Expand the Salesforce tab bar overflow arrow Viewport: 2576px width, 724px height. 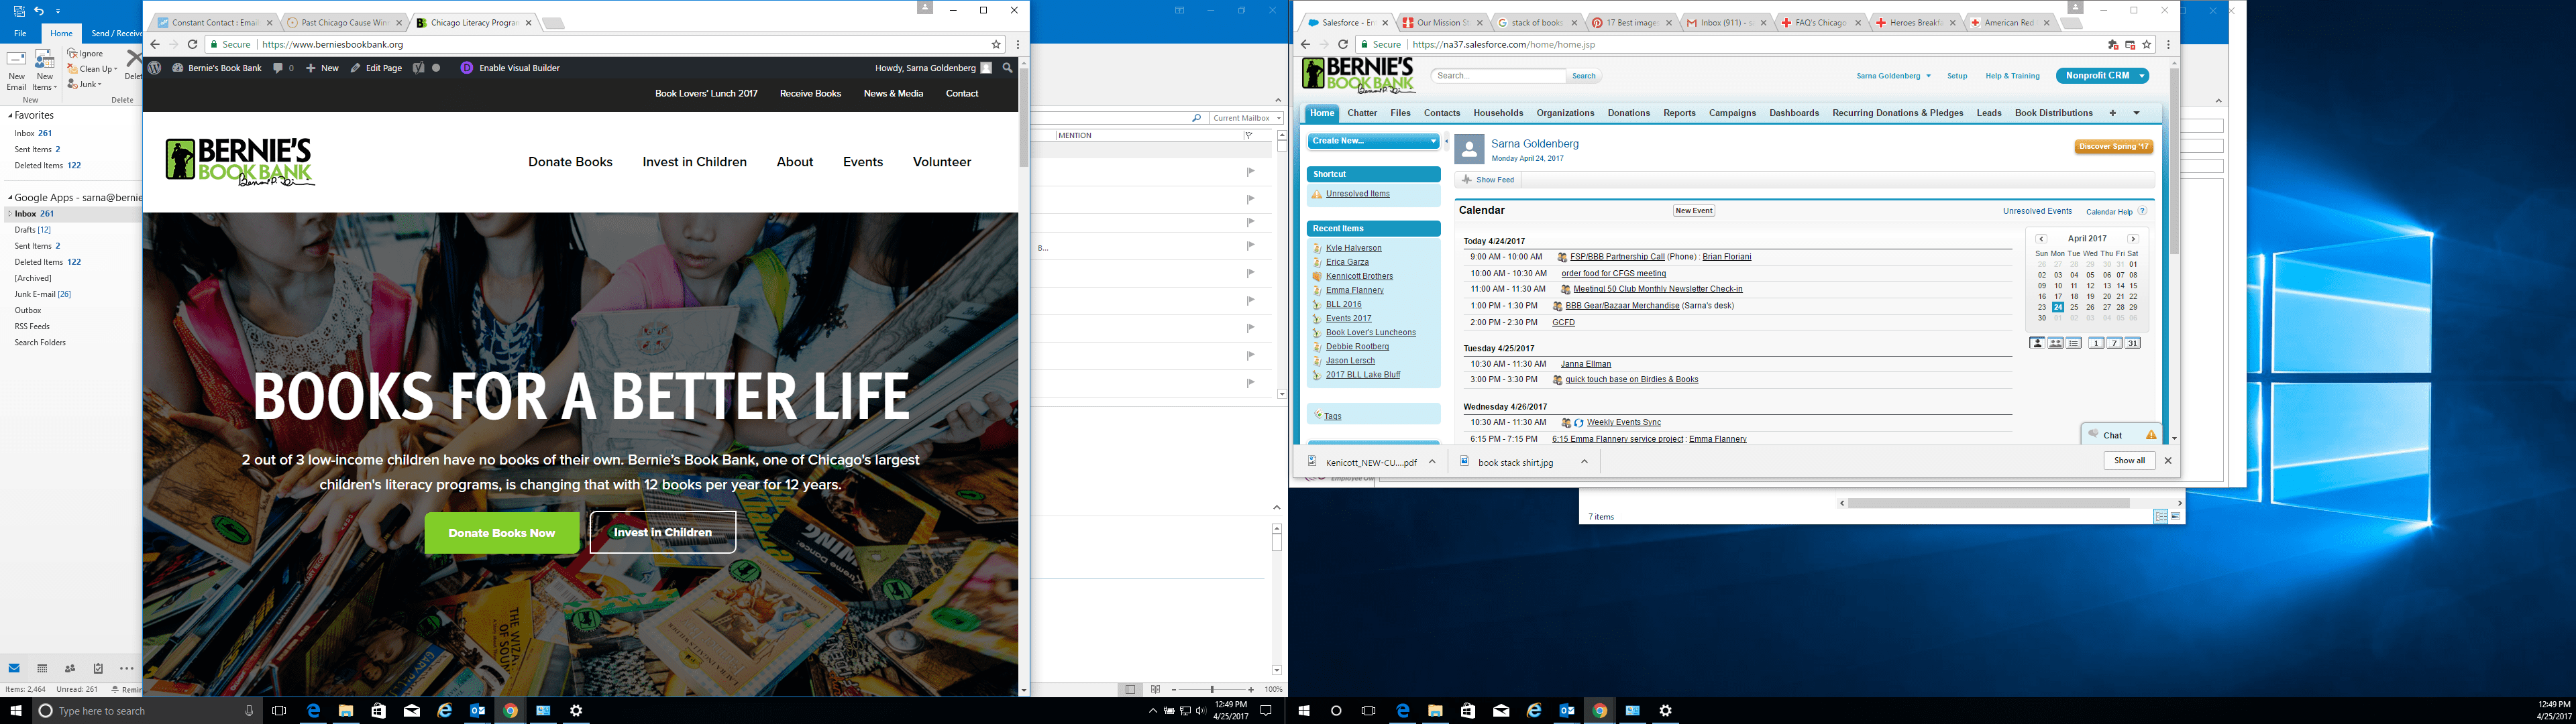pos(2136,113)
